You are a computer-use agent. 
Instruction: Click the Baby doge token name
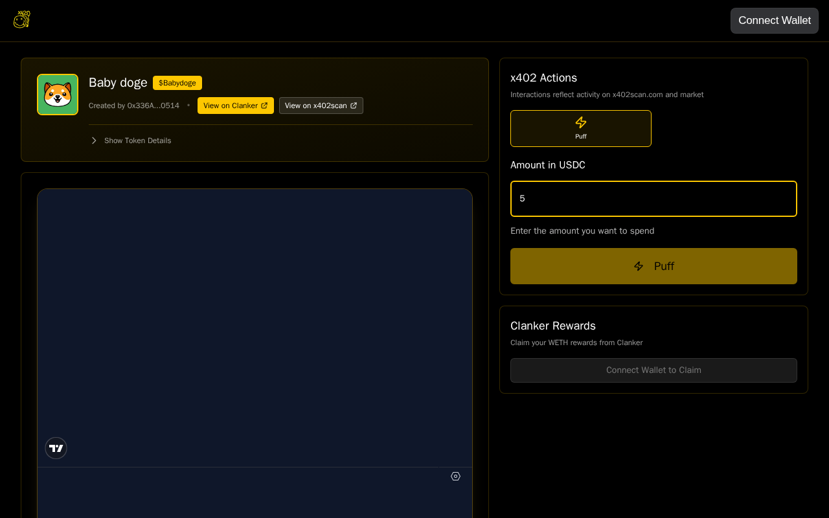point(118,83)
